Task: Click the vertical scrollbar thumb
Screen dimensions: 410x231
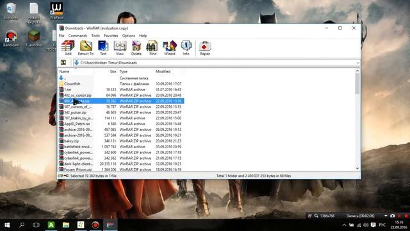Action: pos(357,83)
